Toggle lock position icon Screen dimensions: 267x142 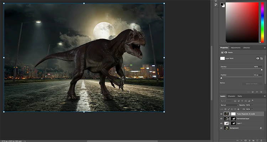232,109
